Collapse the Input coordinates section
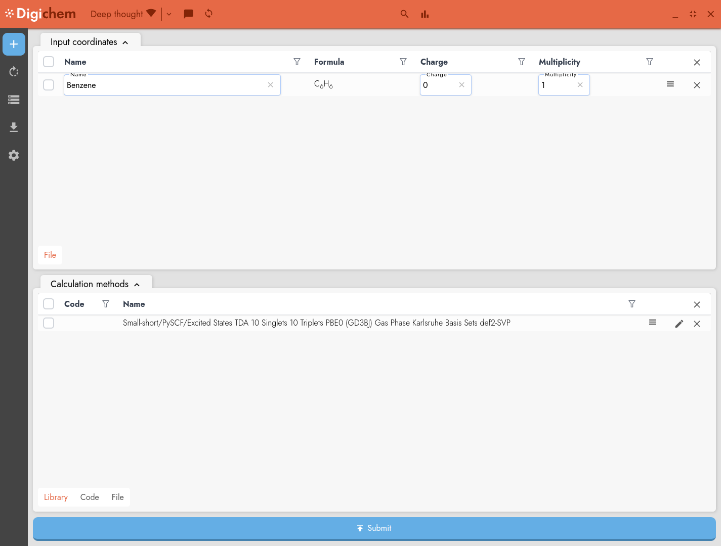This screenshot has height=546, width=721. pos(125,42)
